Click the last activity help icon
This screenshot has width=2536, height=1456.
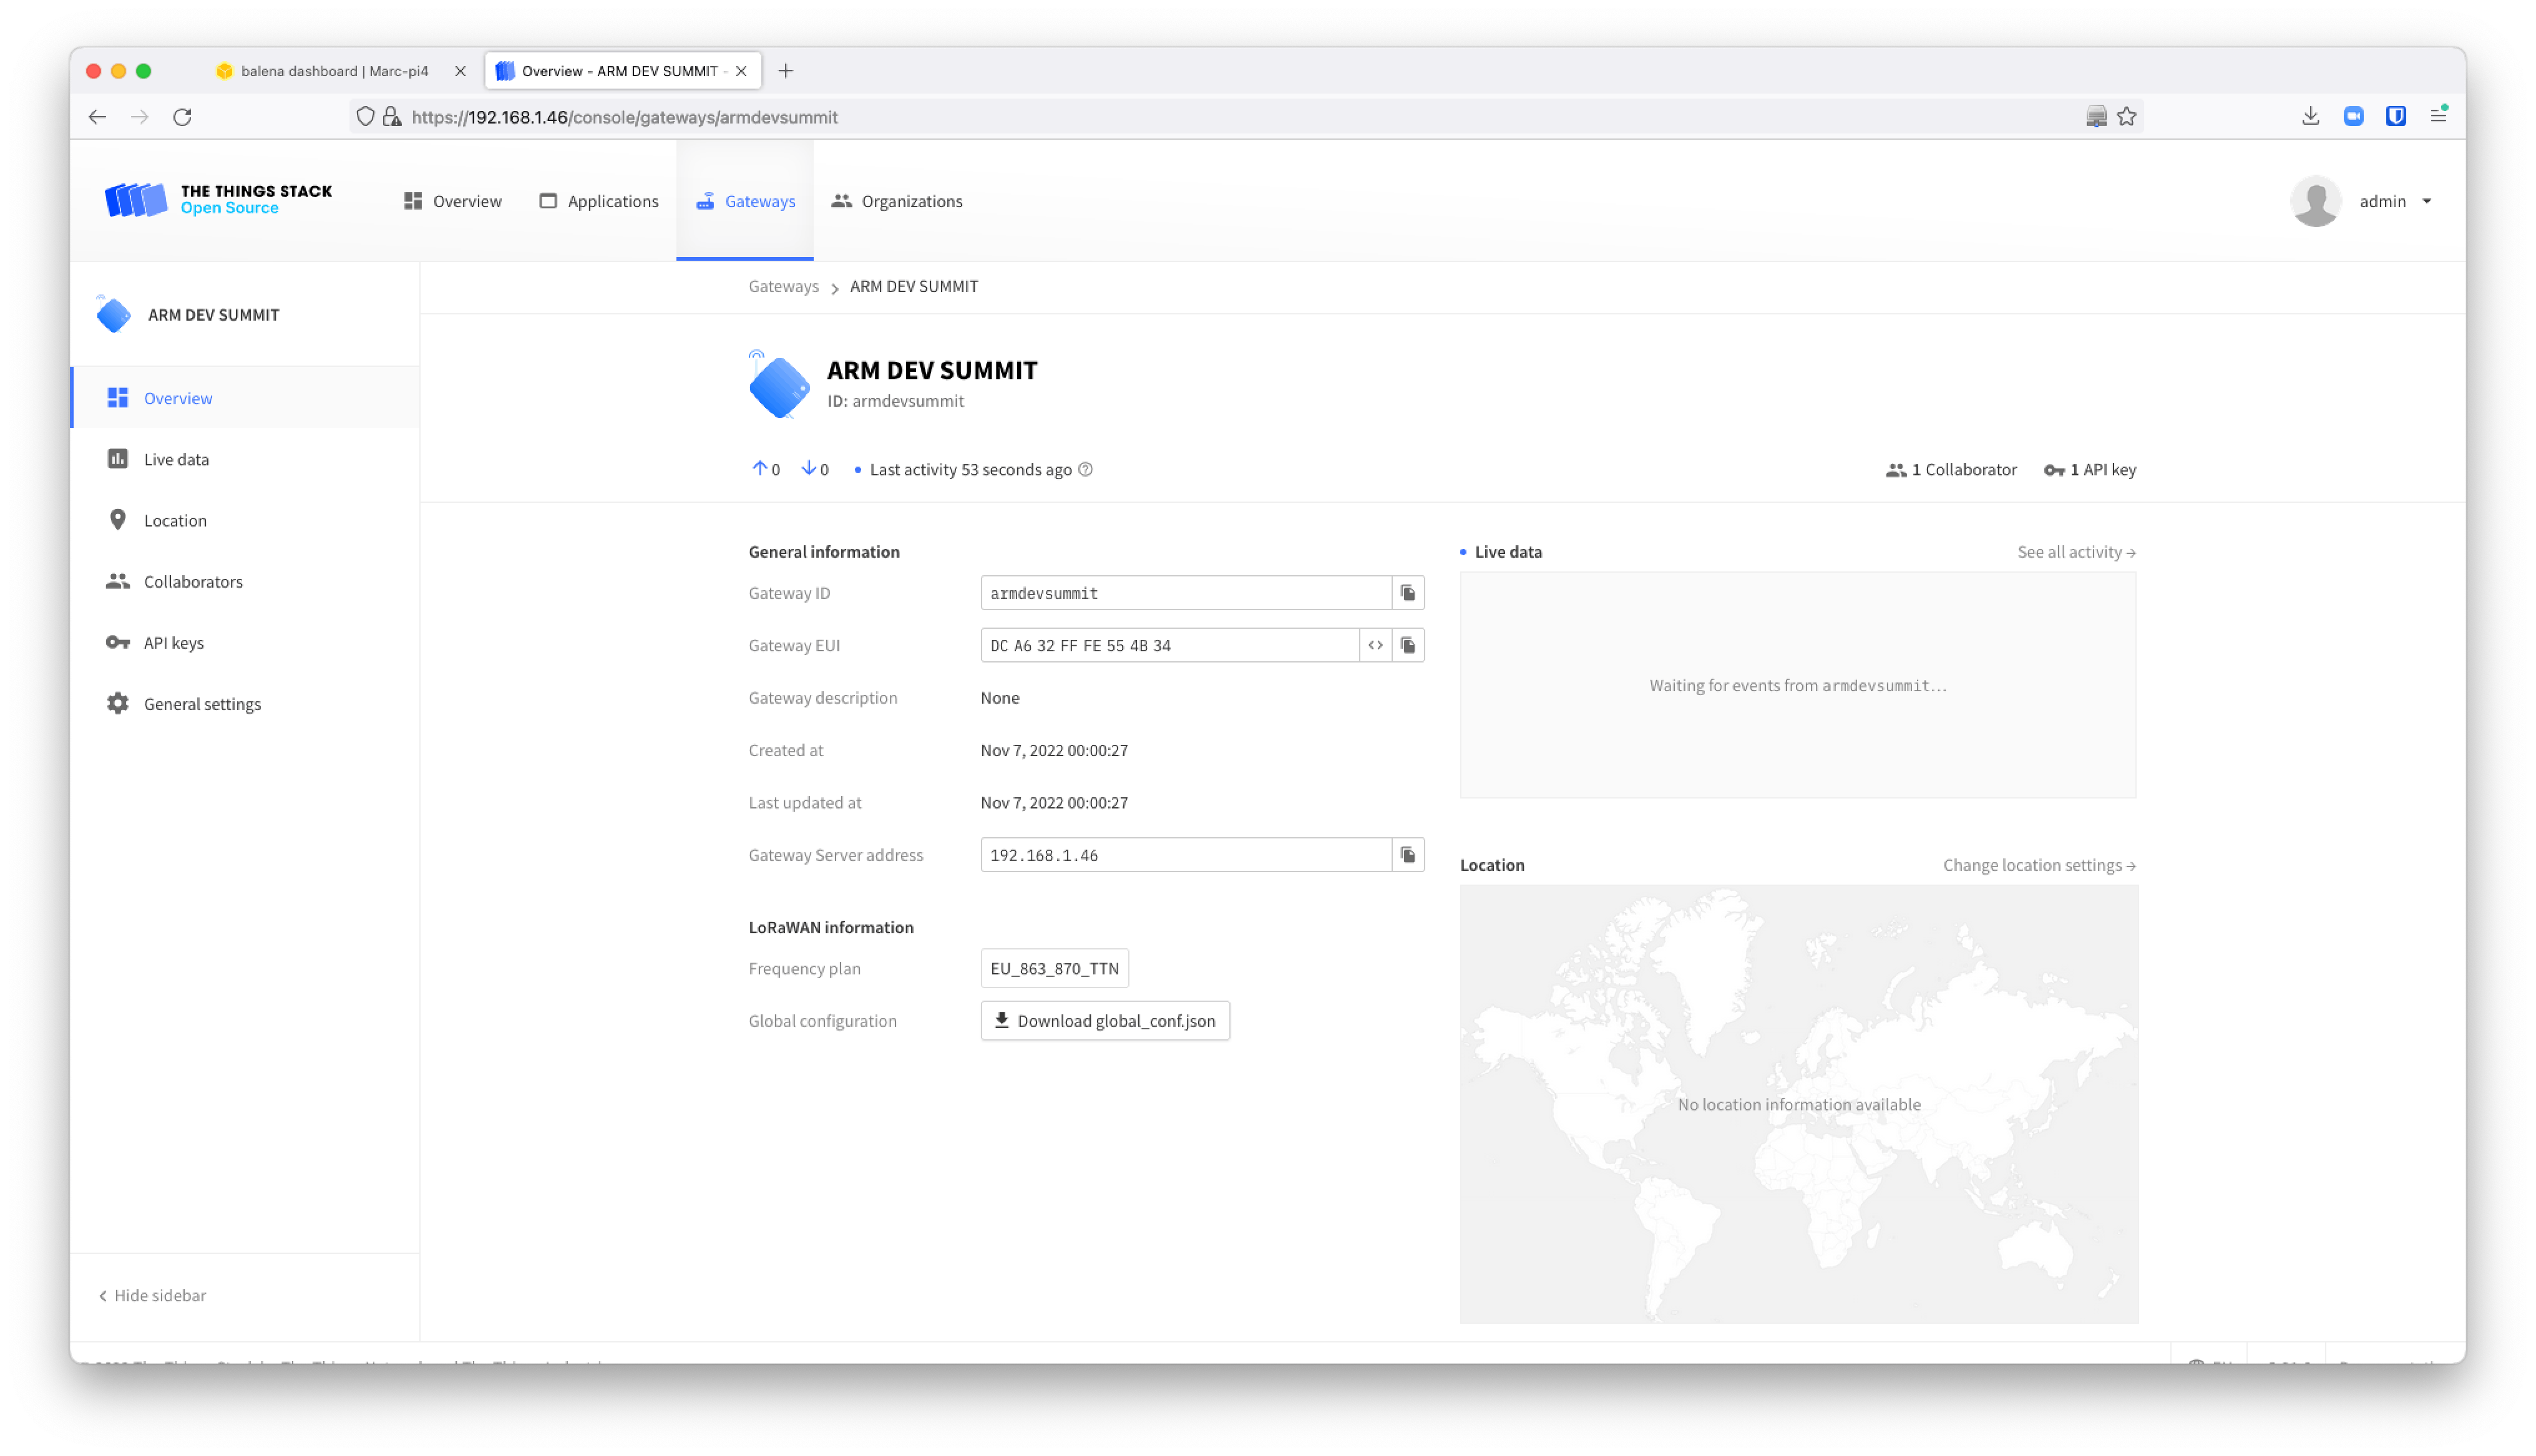pos(1085,470)
